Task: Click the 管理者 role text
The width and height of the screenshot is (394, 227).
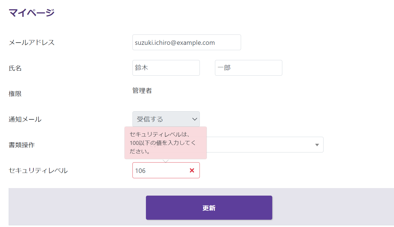Action: [142, 91]
